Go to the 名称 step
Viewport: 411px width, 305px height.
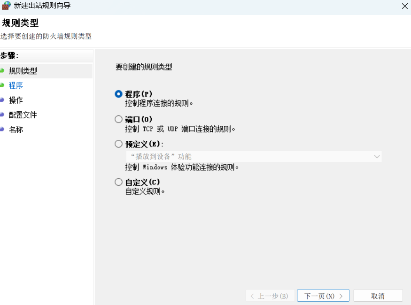tap(16, 130)
